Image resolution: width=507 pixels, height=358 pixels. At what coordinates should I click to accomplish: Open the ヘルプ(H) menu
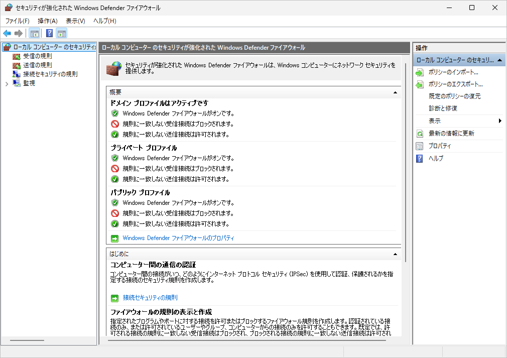(x=105, y=21)
